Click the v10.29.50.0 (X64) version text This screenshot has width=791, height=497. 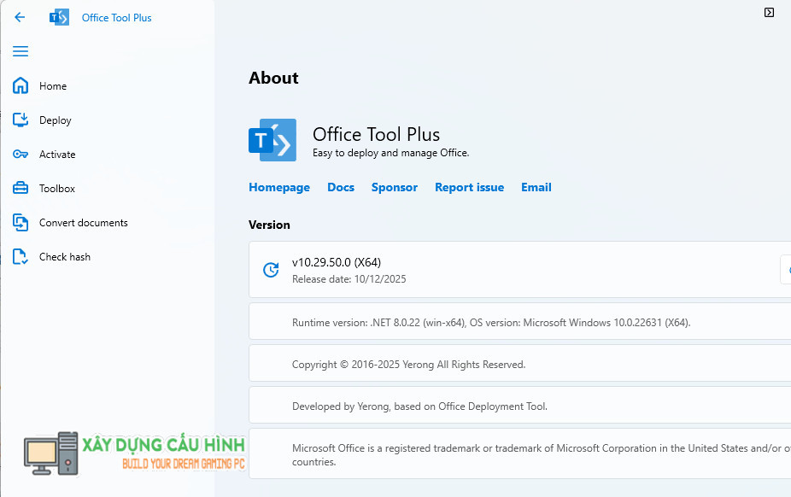tap(337, 262)
